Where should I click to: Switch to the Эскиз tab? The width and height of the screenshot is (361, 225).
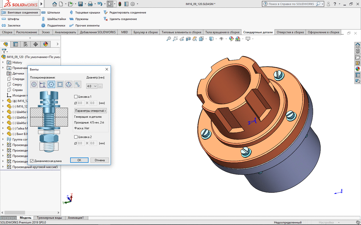point(46,32)
